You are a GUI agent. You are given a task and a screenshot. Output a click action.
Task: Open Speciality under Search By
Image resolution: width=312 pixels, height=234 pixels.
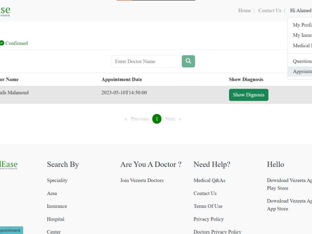click(57, 180)
